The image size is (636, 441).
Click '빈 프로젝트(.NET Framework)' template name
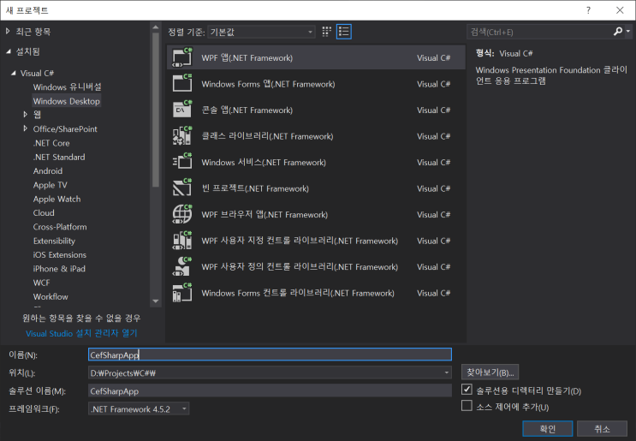(x=255, y=188)
